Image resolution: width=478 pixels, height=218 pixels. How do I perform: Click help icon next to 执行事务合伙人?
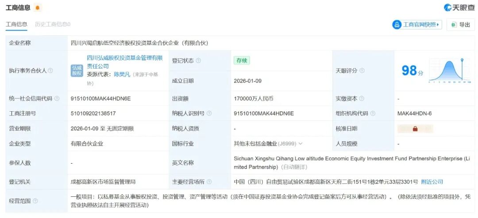[x=50, y=71]
